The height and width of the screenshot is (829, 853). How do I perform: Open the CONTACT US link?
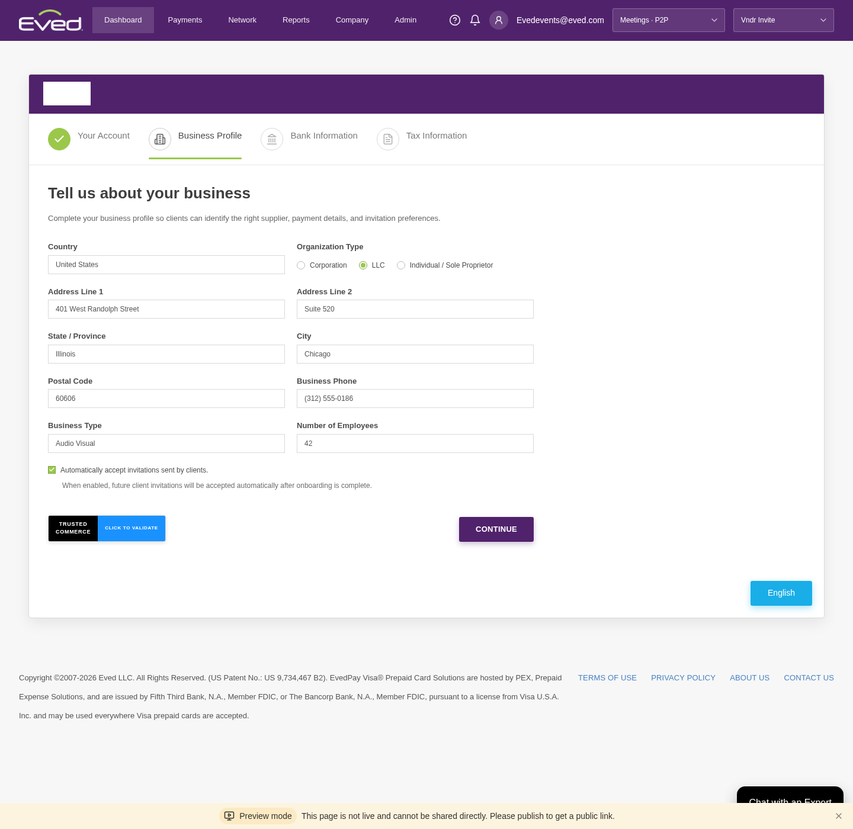(809, 678)
